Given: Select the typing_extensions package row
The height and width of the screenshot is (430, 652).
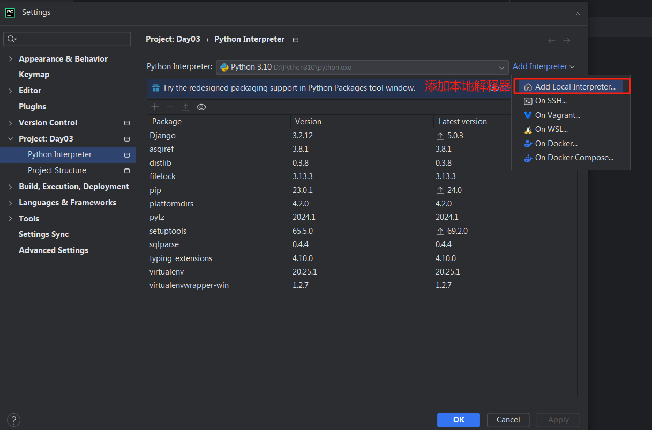Looking at the screenshot, I should click(362, 258).
